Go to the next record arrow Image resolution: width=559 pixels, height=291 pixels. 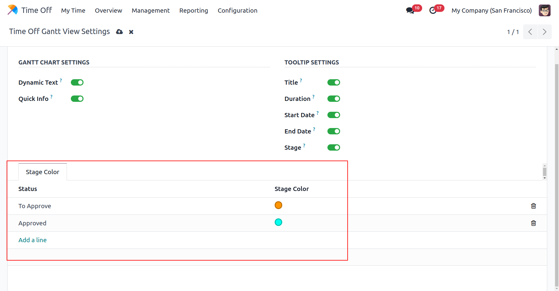(544, 32)
